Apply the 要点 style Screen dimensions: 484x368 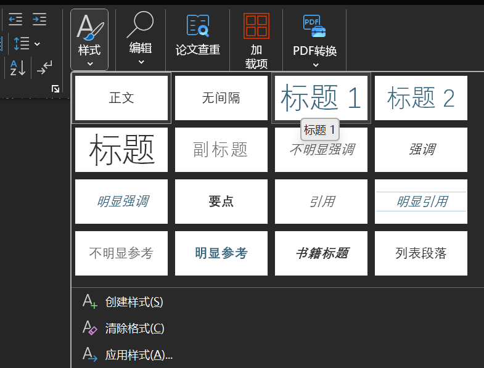[221, 202]
